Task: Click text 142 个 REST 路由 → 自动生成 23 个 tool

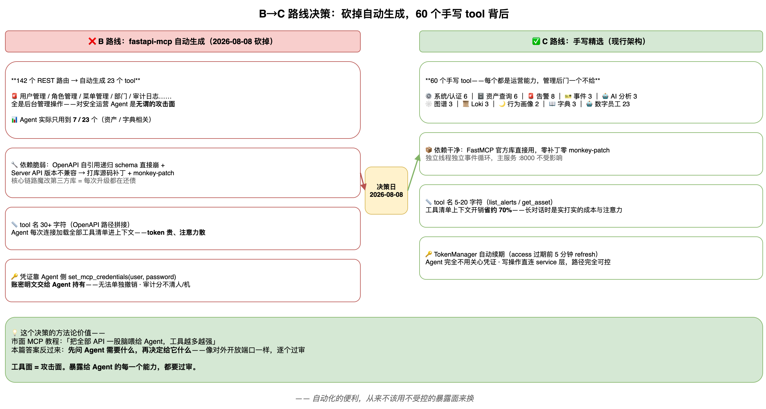Action: click(76, 80)
